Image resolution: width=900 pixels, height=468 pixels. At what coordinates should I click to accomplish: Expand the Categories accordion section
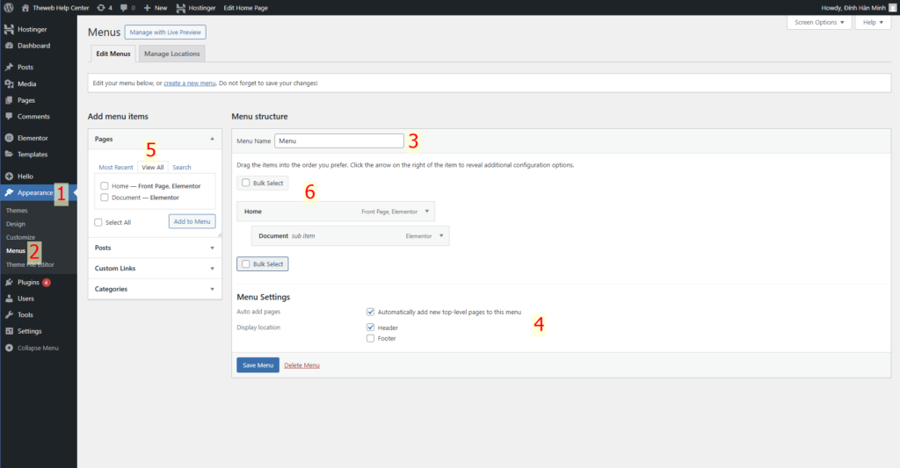click(x=154, y=289)
